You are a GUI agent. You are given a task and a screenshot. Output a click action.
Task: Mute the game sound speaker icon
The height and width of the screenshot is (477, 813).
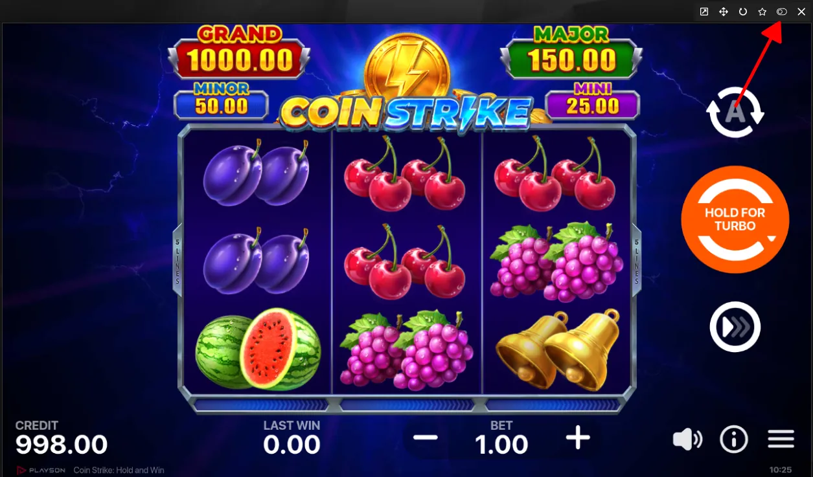point(687,440)
